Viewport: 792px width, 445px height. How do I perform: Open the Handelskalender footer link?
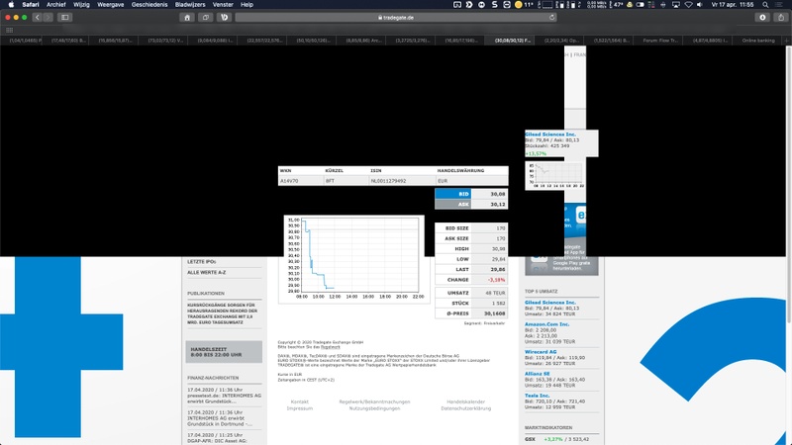click(x=465, y=402)
